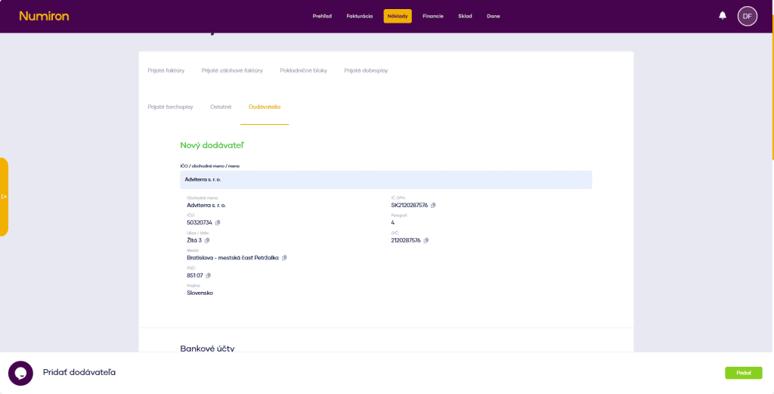This screenshot has height=394, width=774.
Task: Switch to Pokladničné bloky tab
Action: [303, 70]
